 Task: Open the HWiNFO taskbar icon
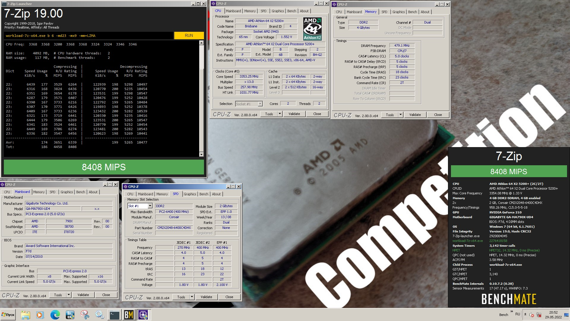pyautogui.click(x=70, y=314)
